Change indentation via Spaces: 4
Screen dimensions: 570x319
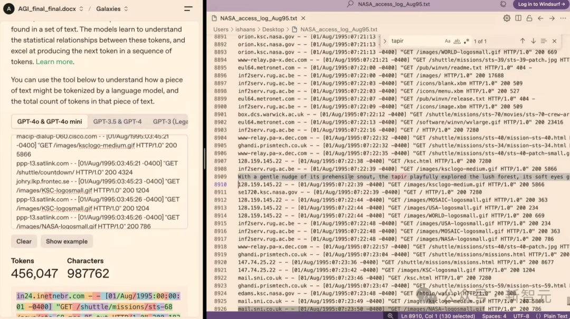pos(494,316)
